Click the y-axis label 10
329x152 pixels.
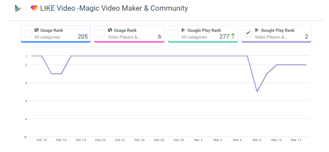pyautogui.click(x=25, y=137)
